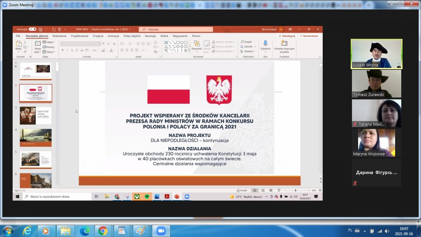Screen dimensions: 421x237
Task: Click the Znajdź search tool
Action: 247,42
